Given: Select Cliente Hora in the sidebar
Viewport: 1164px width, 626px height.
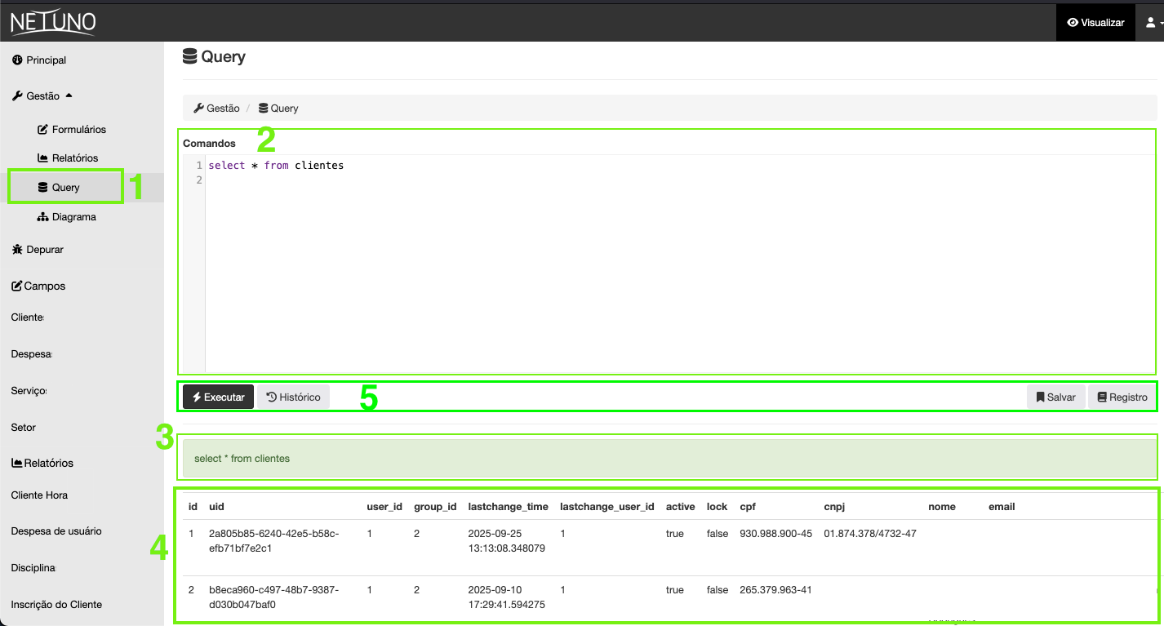Looking at the screenshot, I should pyautogui.click(x=41, y=495).
